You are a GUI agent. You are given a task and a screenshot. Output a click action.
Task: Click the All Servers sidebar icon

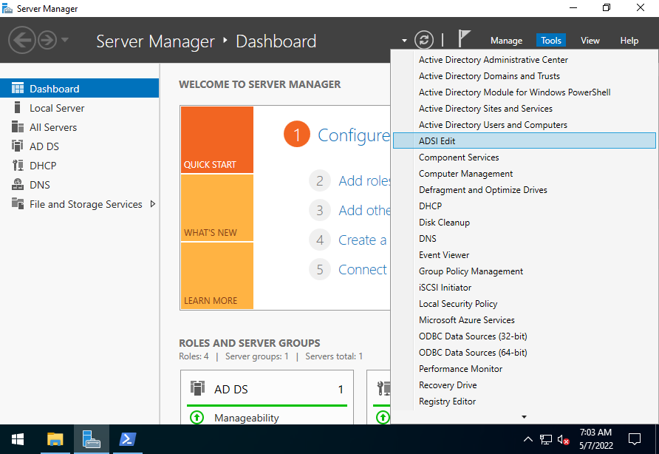pyautogui.click(x=17, y=127)
